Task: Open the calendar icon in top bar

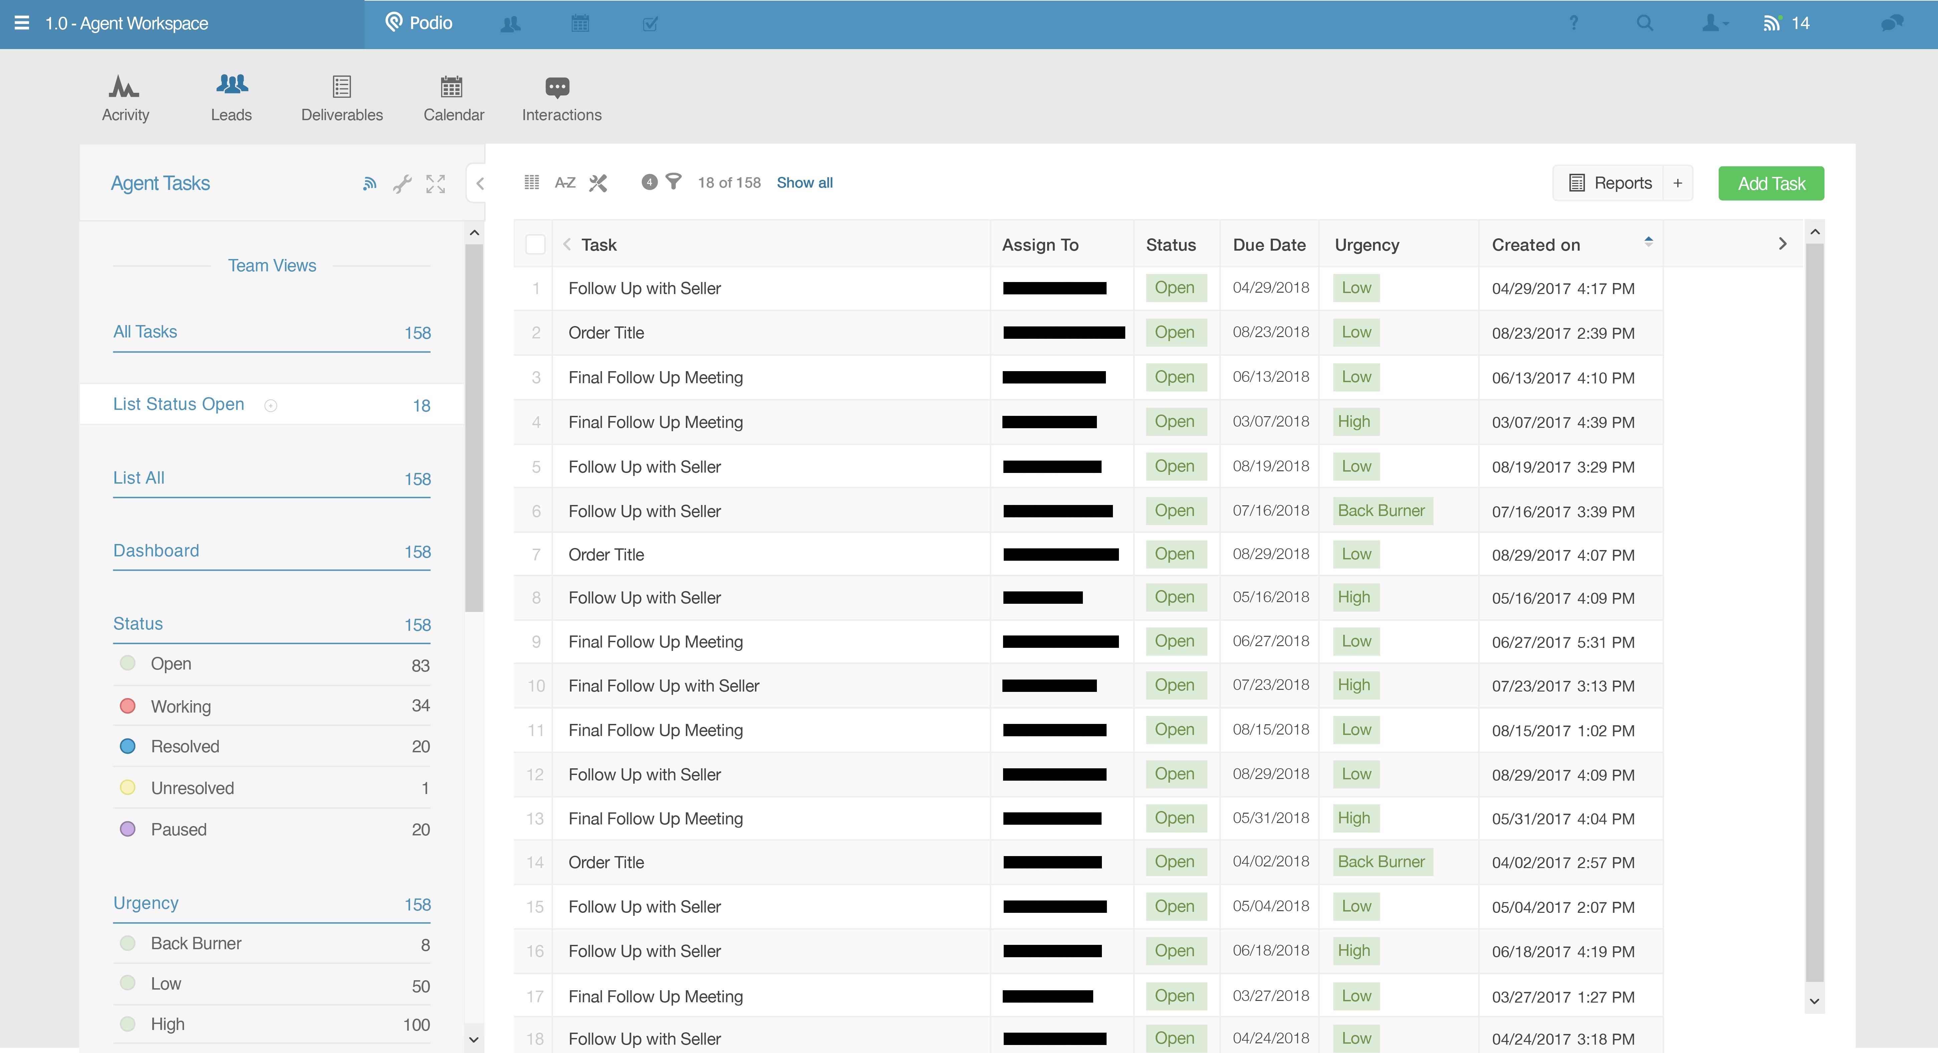Action: pos(580,23)
